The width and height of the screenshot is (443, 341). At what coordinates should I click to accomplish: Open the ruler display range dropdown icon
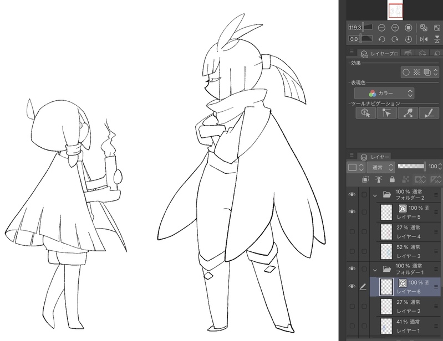pos(435,179)
